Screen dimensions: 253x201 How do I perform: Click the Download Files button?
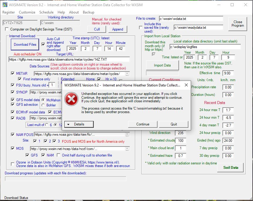coord(25,45)
